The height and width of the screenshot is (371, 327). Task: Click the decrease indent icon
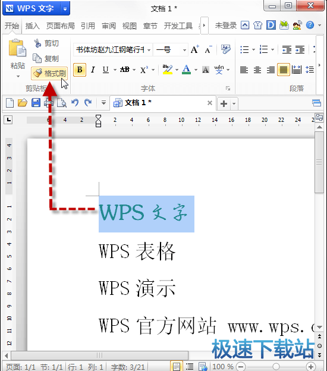(287, 49)
